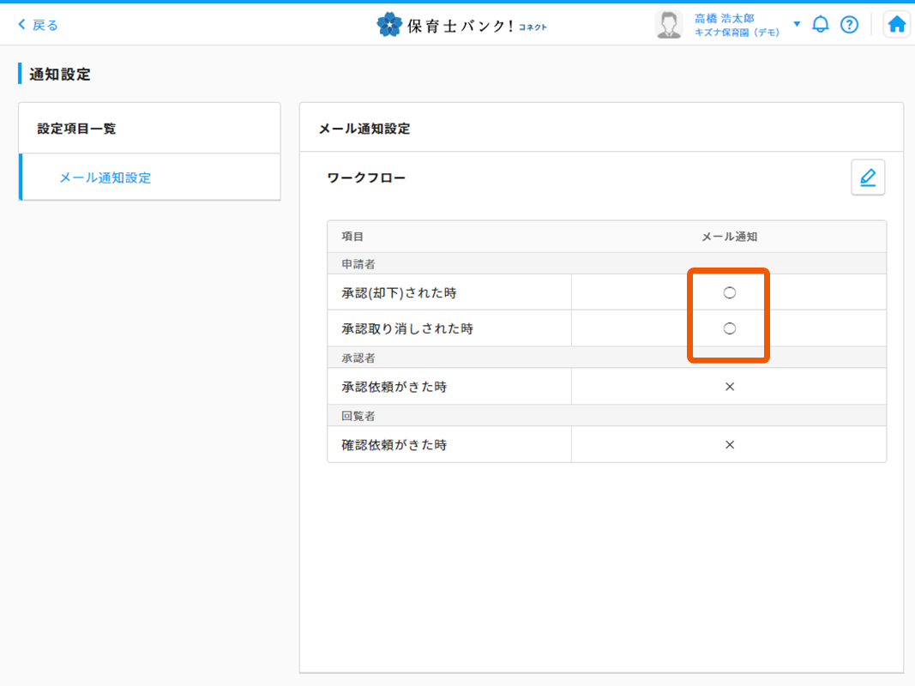
Task: Click the home icon in the header
Action: 897,25
